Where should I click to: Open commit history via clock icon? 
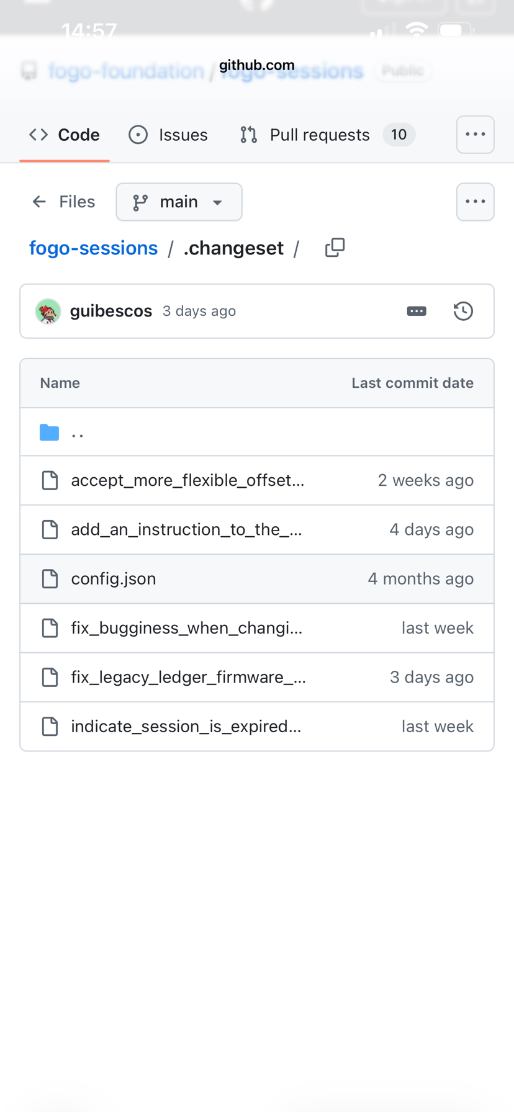tap(463, 311)
